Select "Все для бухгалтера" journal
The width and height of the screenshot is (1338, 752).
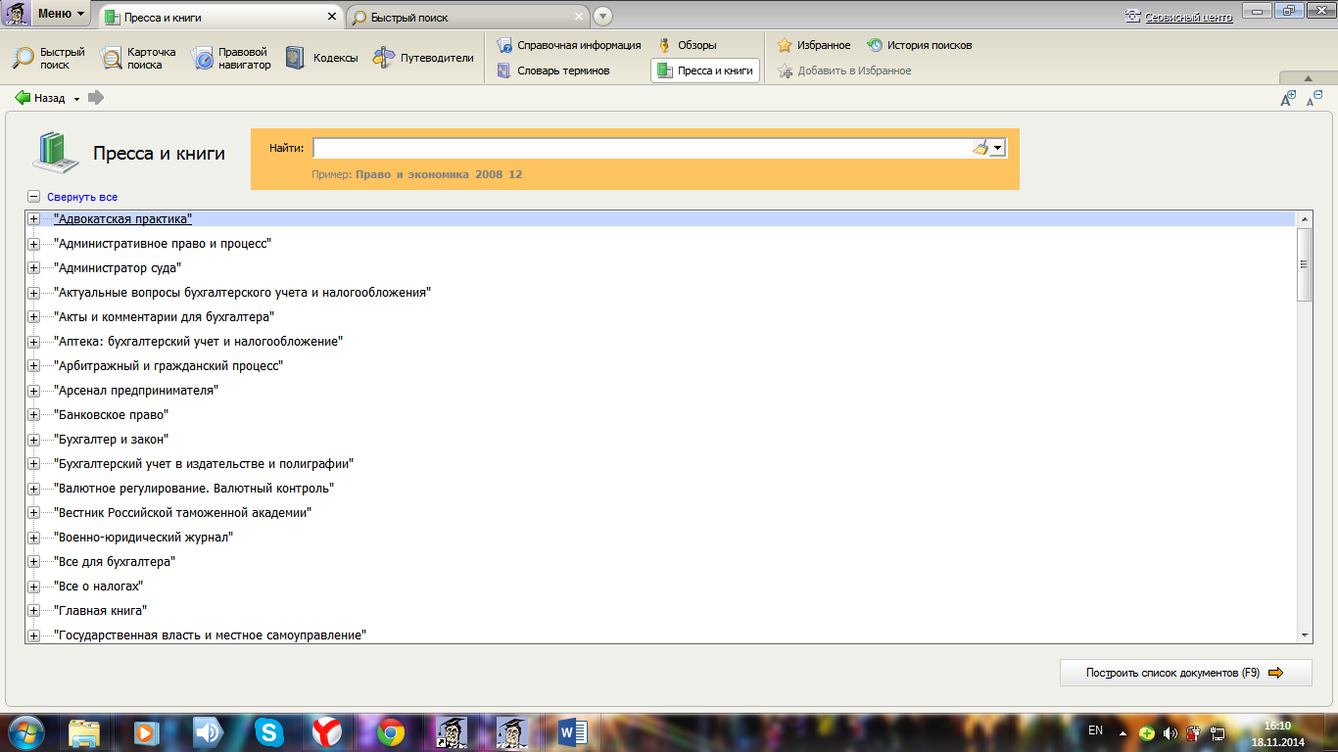tap(115, 562)
